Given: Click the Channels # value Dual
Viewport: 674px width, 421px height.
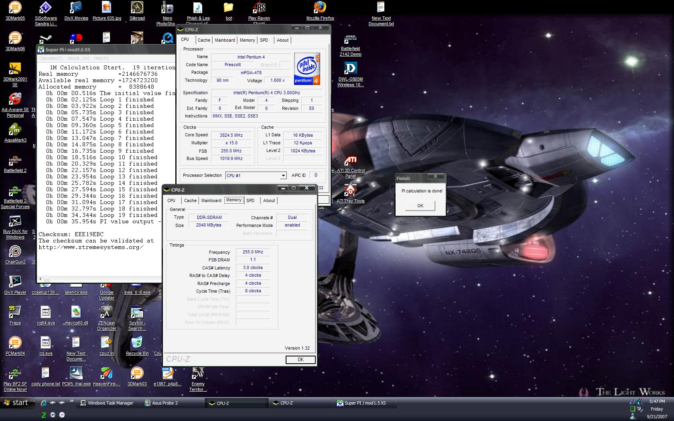Looking at the screenshot, I should 292,217.
